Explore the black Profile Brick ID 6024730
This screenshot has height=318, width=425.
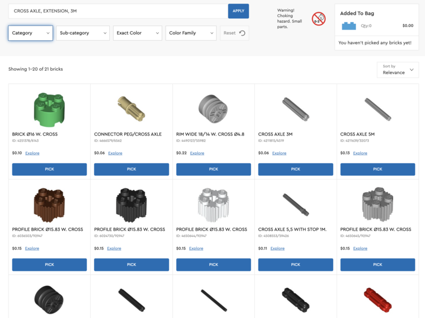pyautogui.click(x=114, y=248)
